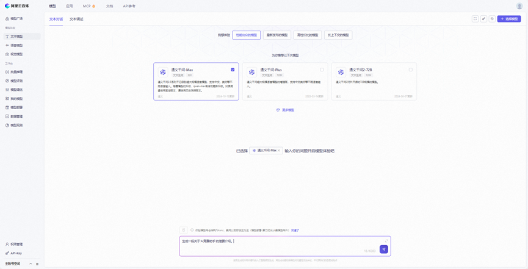Image resolution: width=528 pixels, height=269 pixels.
Task: Click the 更多模型 link
Action: [285, 110]
